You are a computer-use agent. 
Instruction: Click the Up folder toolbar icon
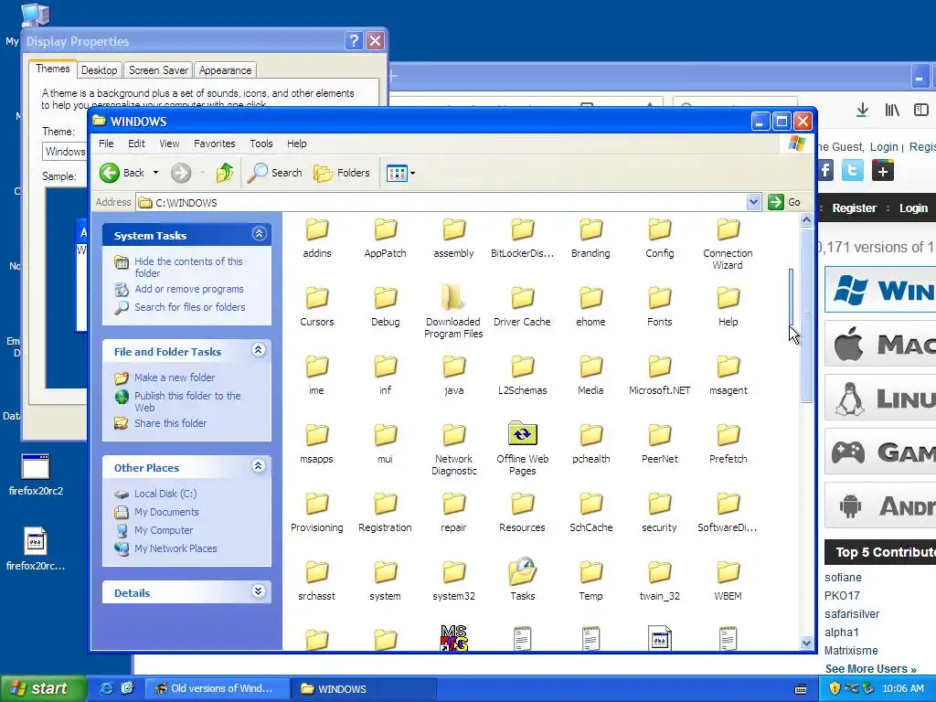[x=225, y=173]
